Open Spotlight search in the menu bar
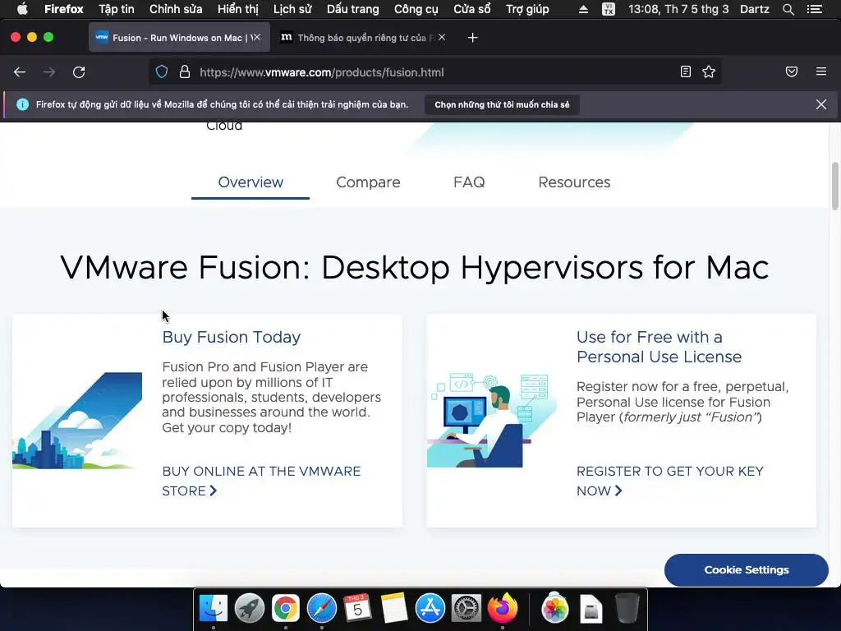Viewport: 841px width, 631px height. pyautogui.click(x=788, y=9)
